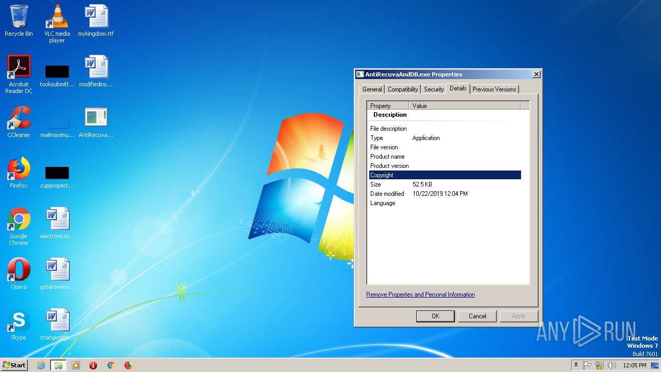Image resolution: width=661 pixels, height=372 pixels.
Task: Launch VLC media player shortcut
Action: point(57,23)
